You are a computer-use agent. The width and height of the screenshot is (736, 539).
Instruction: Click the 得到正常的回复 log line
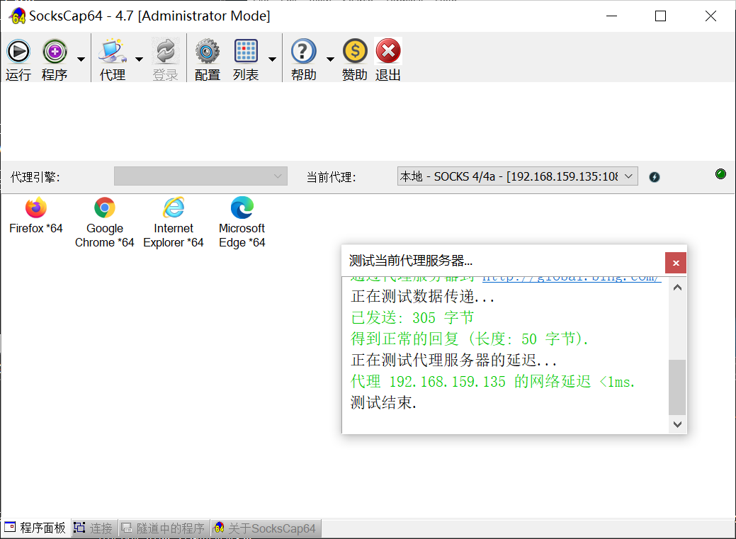pos(470,339)
